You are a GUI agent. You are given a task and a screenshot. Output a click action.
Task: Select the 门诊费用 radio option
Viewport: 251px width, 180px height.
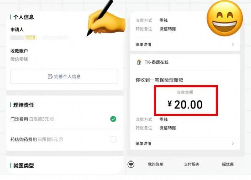pyautogui.click(x=113, y=119)
